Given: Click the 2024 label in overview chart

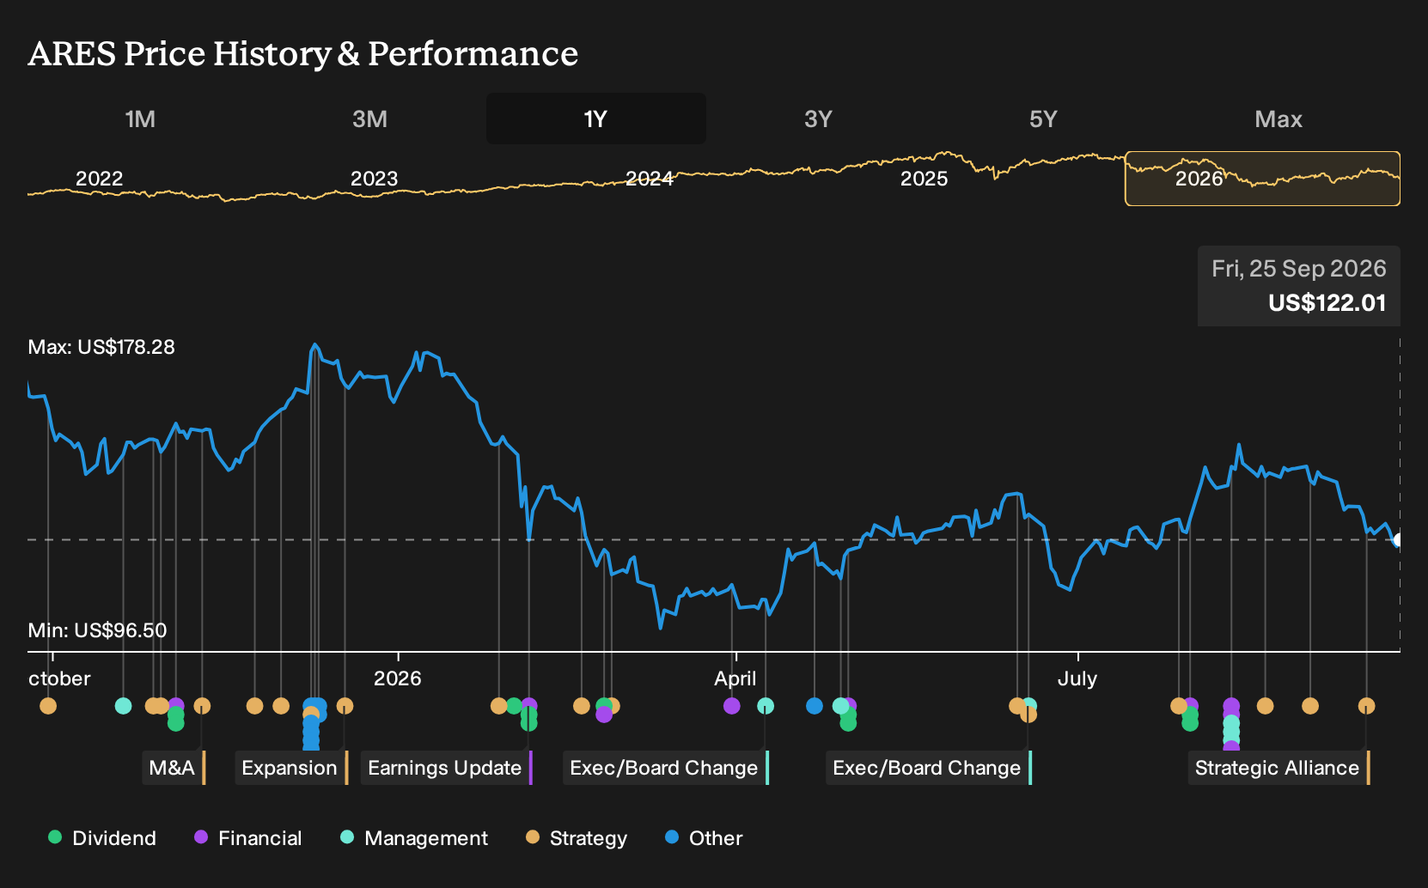Looking at the screenshot, I should pyautogui.click(x=650, y=179).
